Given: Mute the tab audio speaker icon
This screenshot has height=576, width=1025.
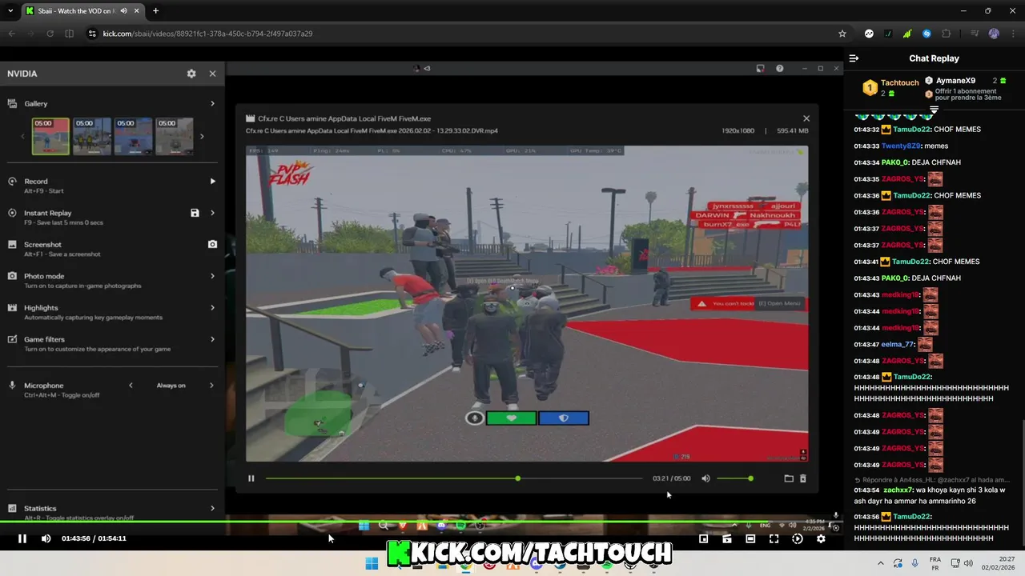Looking at the screenshot, I should (x=124, y=11).
